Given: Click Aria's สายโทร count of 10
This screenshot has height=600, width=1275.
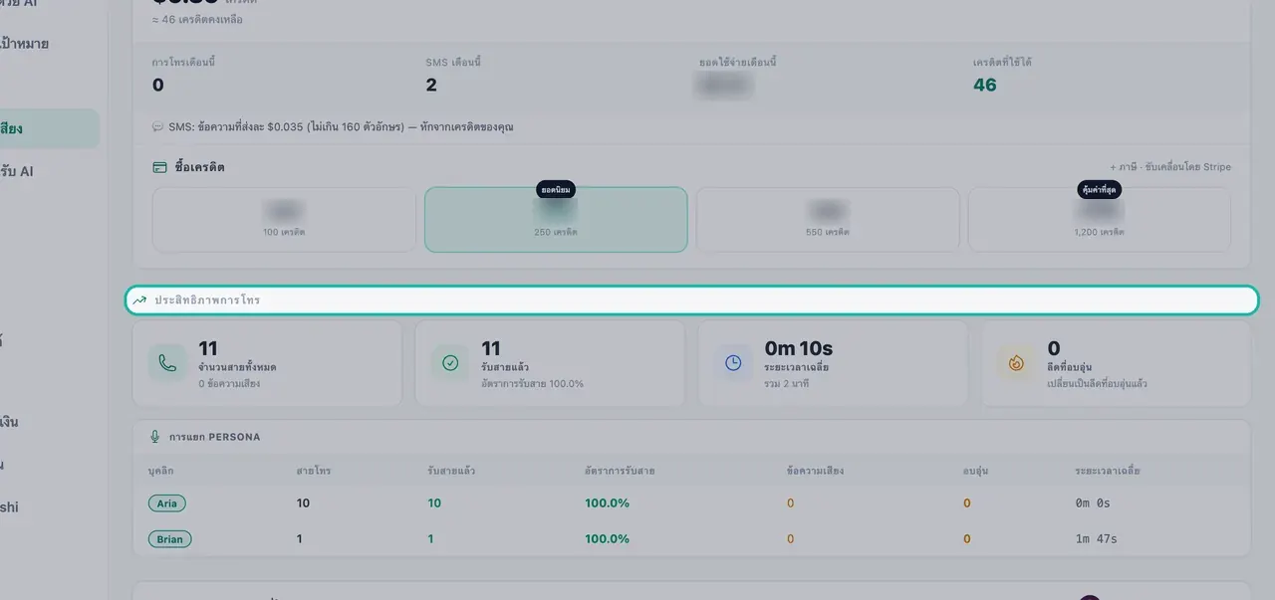Looking at the screenshot, I should [x=303, y=503].
